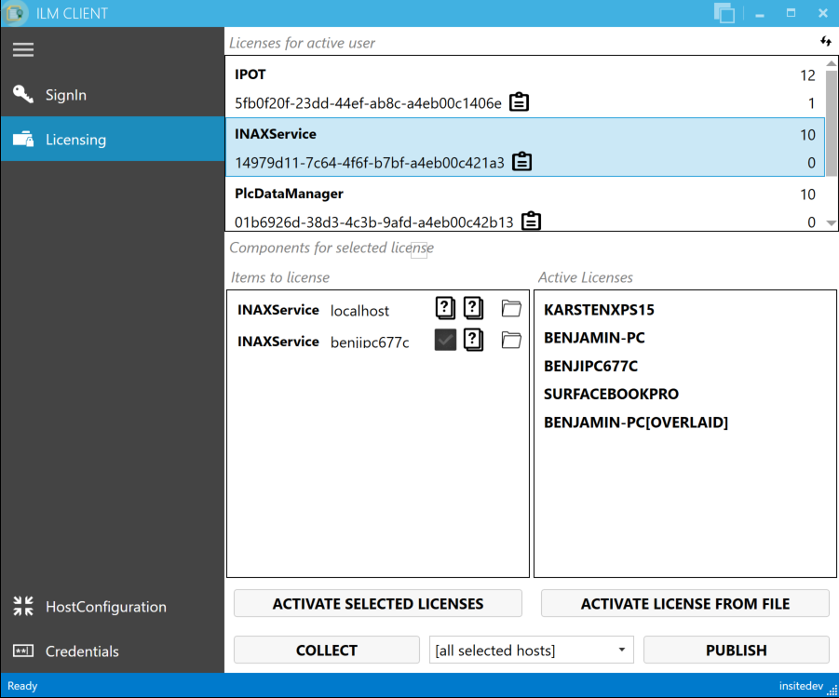Go to the SignIn page
Image resolution: width=839 pixels, height=698 pixels.
click(x=65, y=95)
